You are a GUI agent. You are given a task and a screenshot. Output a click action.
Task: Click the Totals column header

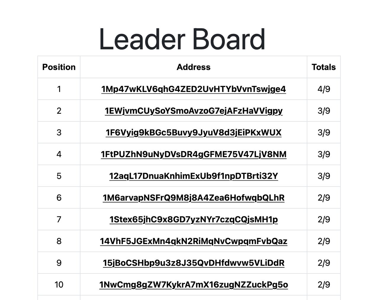click(324, 67)
